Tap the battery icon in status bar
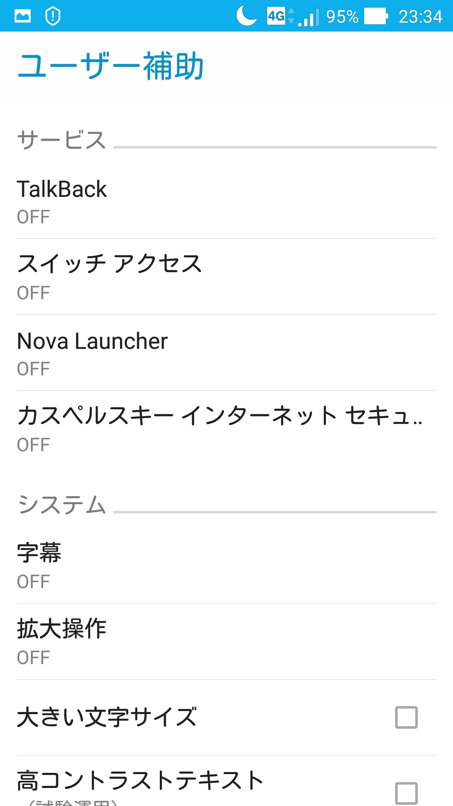 [376, 16]
